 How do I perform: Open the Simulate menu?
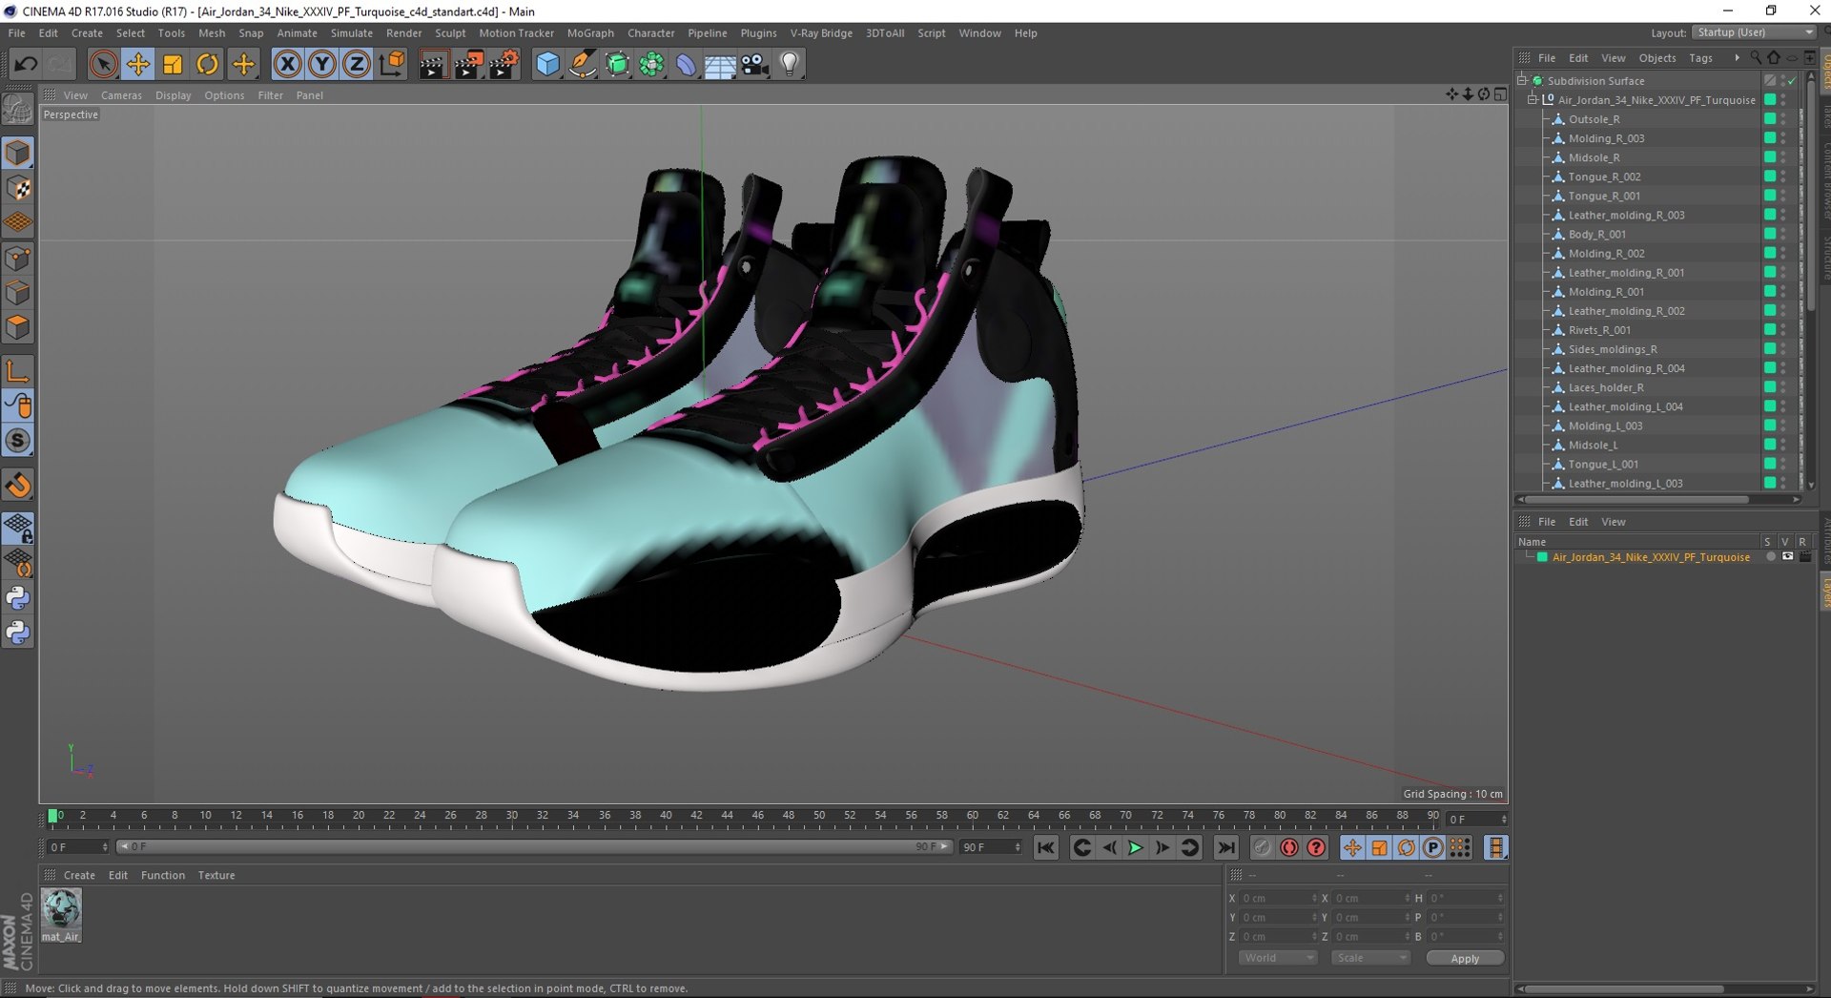coord(351,32)
